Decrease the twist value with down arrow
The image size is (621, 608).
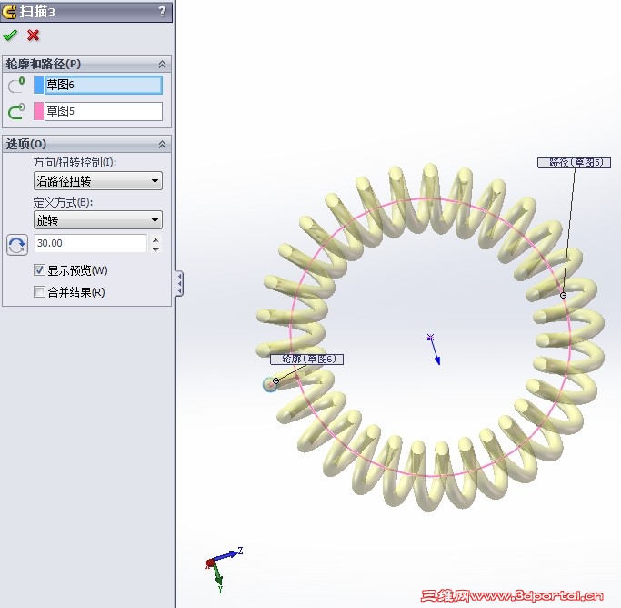(156, 248)
